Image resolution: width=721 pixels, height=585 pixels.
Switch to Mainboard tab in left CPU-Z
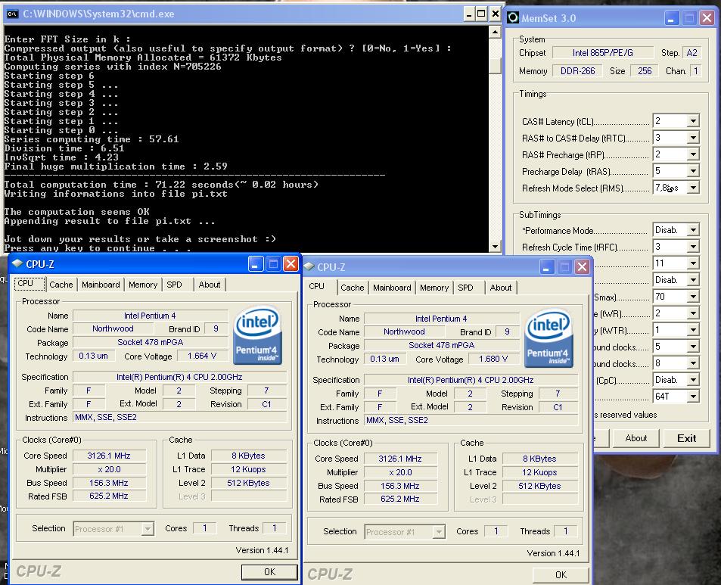click(x=101, y=285)
